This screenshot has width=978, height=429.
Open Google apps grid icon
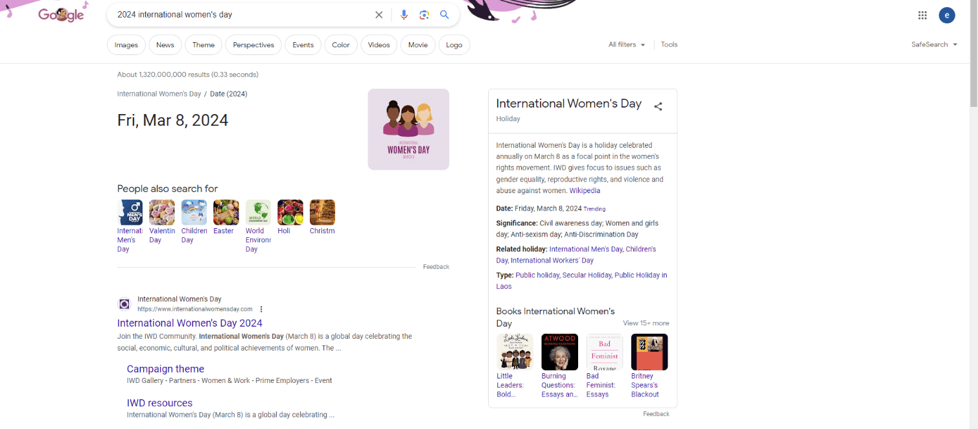tap(922, 16)
